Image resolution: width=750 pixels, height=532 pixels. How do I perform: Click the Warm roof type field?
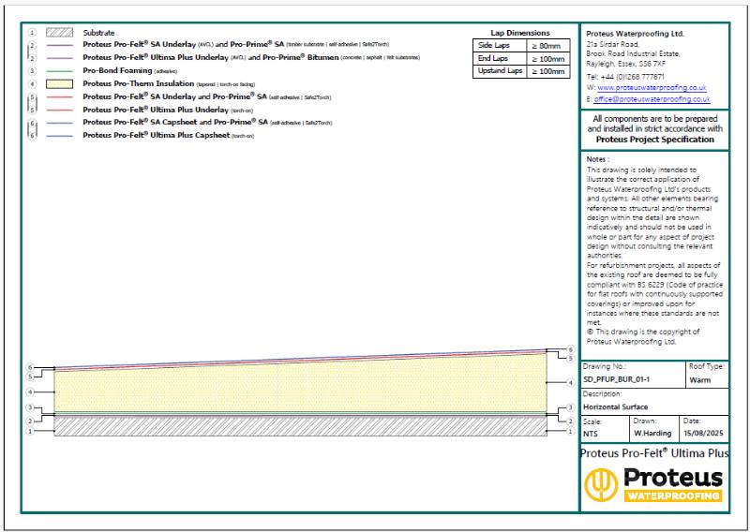[x=699, y=380]
